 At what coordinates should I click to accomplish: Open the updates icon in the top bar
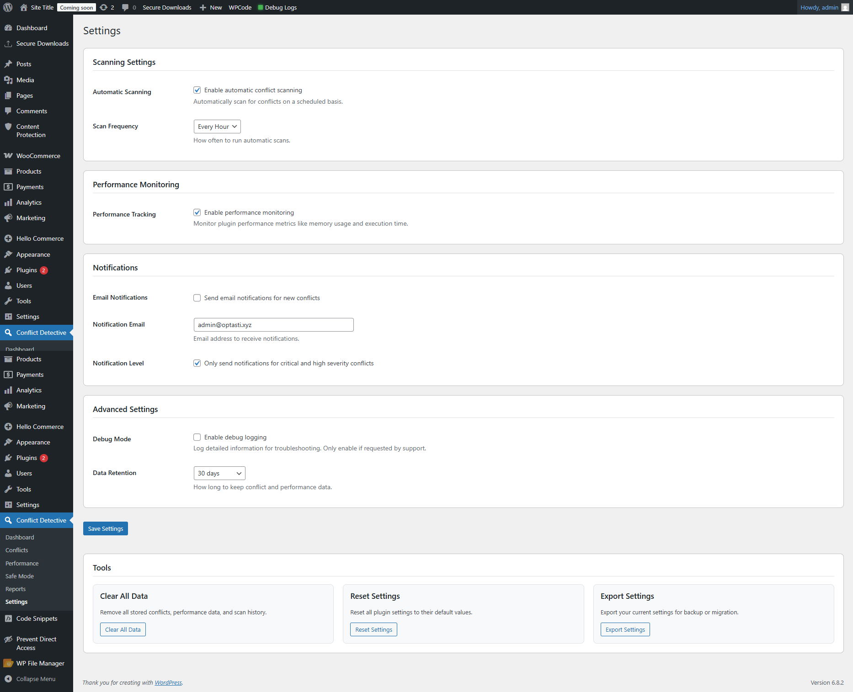click(x=104, y=7)
